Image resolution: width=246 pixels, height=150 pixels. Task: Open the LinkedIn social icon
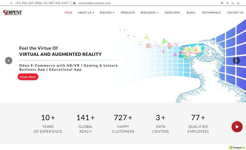(233, 3)
